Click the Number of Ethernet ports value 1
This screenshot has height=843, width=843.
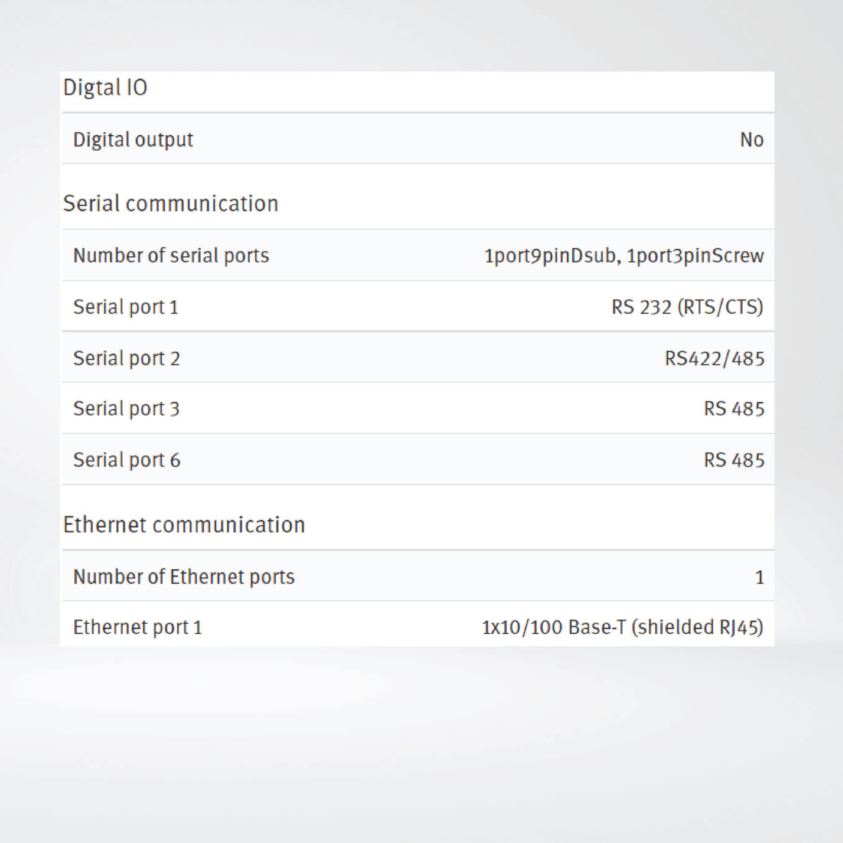coord(759,578)
